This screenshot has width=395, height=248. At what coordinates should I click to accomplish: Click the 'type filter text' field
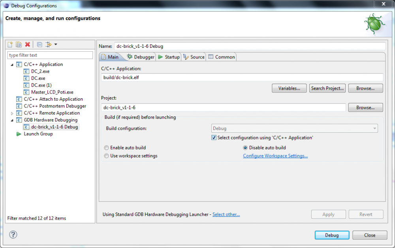coord(50,55)
